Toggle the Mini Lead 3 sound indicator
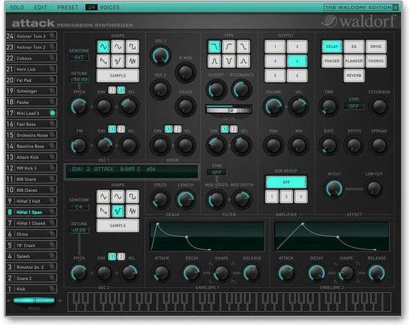The image size is (409, 325). point(53,113)
